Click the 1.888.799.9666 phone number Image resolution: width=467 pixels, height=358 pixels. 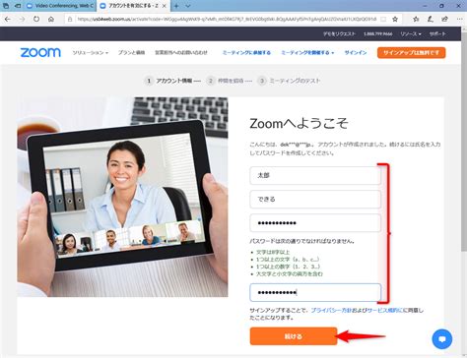[x=378, y=33]
